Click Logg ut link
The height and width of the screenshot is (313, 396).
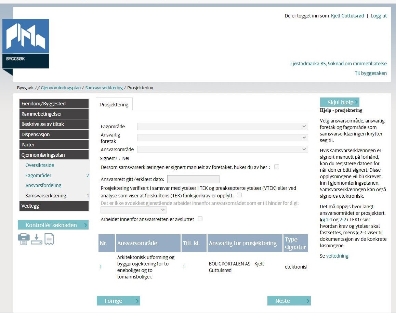coord(379,16)
